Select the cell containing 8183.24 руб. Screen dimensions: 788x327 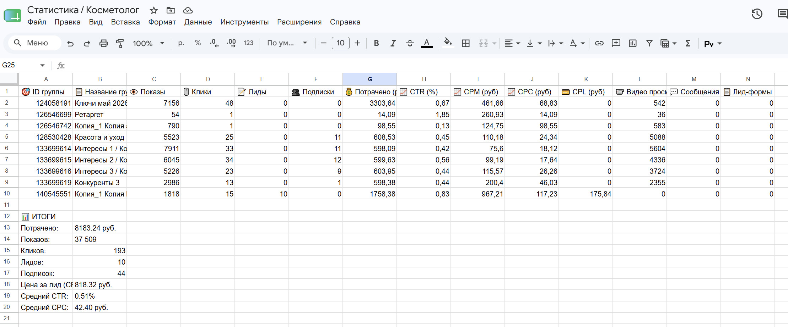(100, 228)
